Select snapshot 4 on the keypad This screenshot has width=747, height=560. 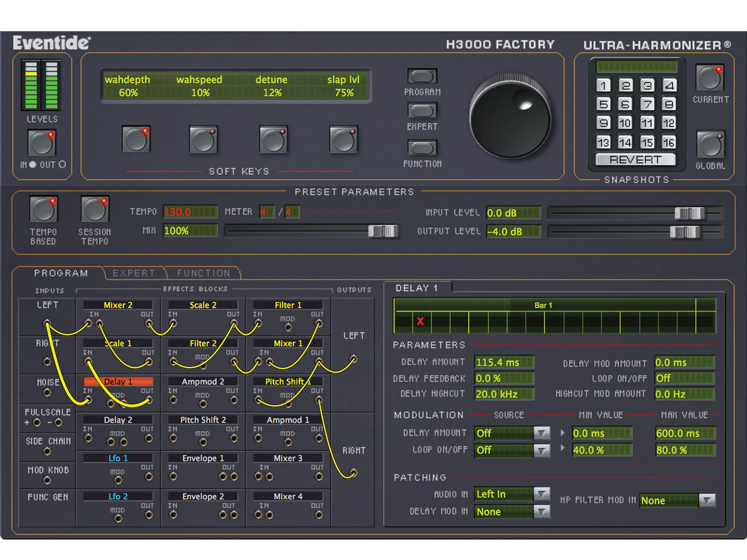point(669,86)
